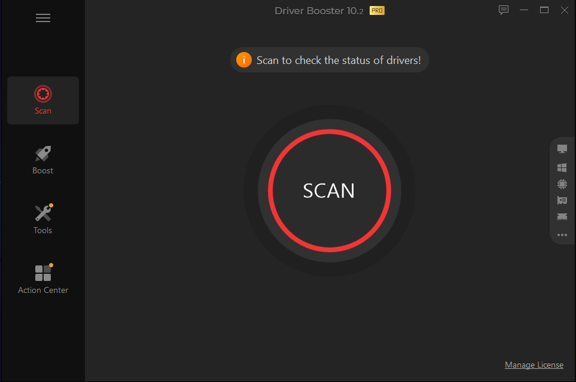This screenshot has width=576, height=382.
Task: Go to Action Center
Action: (x=43, y=279)
